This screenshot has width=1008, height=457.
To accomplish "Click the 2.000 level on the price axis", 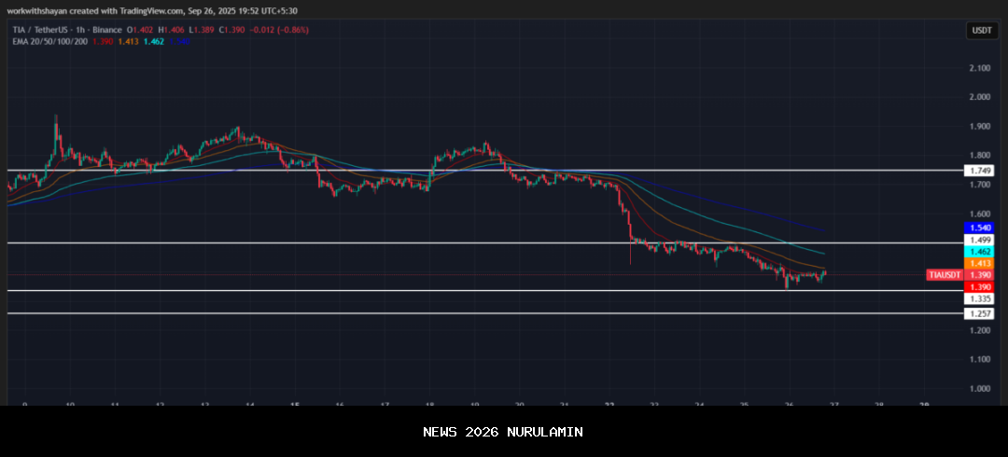I will click(x=979, y=97).
